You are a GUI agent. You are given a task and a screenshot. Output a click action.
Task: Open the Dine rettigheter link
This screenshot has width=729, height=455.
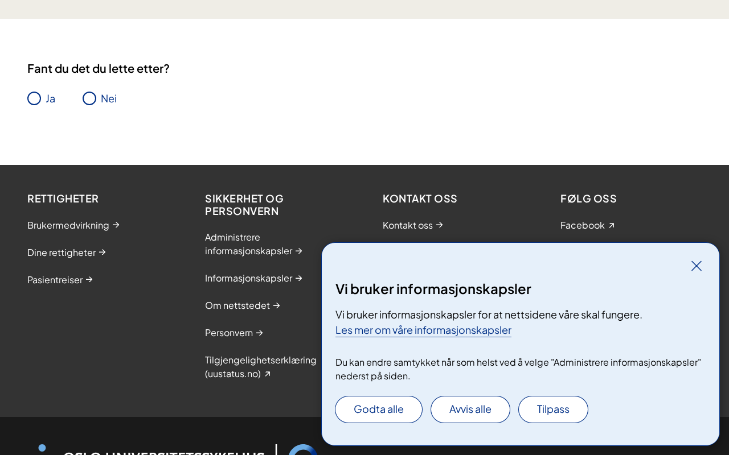click(x=67, y=253)
